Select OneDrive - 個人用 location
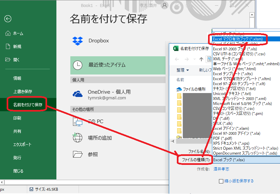The height and width of the screenshot is (194, 280). [118, 94]
